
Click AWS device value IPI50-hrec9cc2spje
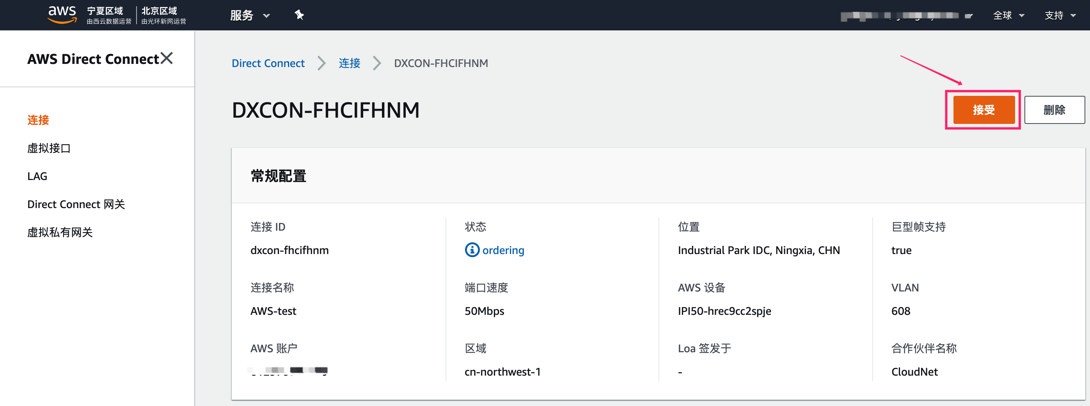[724, 311]
